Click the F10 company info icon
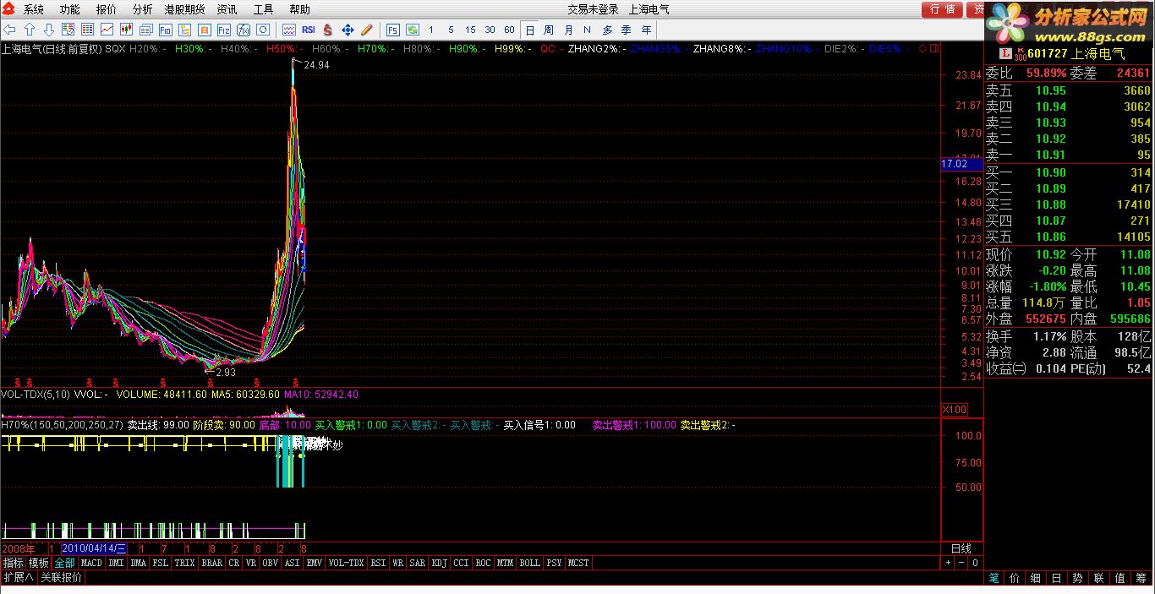Screen dimensions: 1155x594 pos(165,30)
